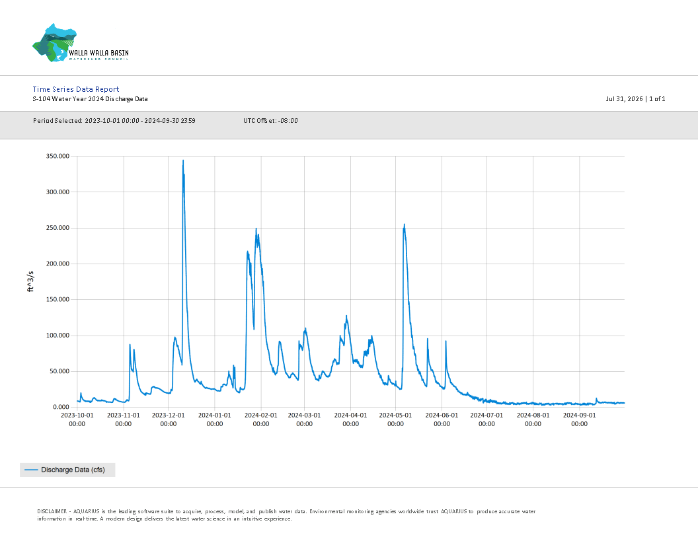Screen dimensions: 698x539
Task: Click the Jul 31, 2026 date text
Action: [624, 99]
